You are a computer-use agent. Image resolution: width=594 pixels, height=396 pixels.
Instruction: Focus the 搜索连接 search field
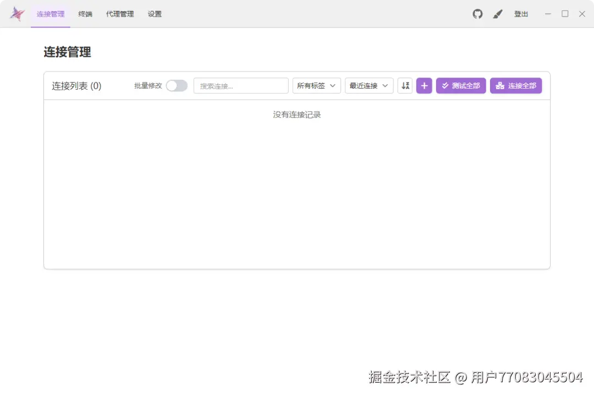[x=241, y=86]
